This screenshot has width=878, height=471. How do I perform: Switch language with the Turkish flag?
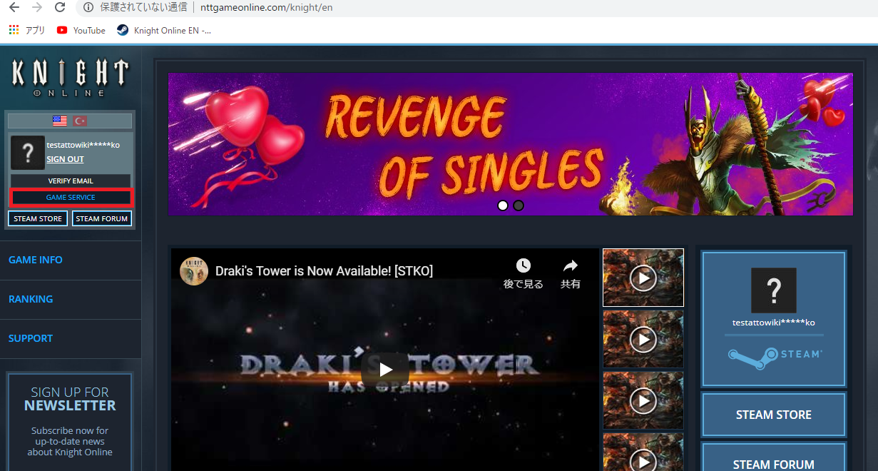coord(79,121)
